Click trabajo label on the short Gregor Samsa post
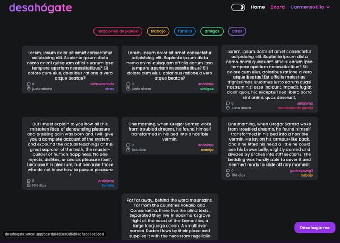This screenshot has width=340, height=243. point(207,150)
